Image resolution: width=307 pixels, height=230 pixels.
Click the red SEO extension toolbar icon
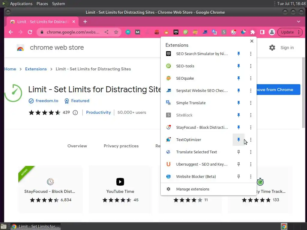point(156,32)
